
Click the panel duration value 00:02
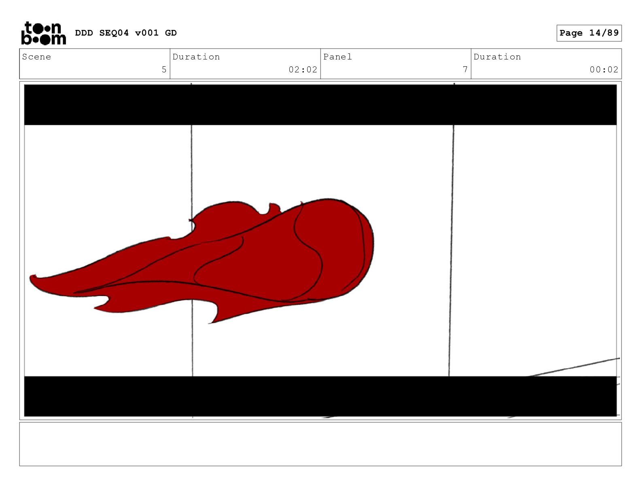point(604,70)
